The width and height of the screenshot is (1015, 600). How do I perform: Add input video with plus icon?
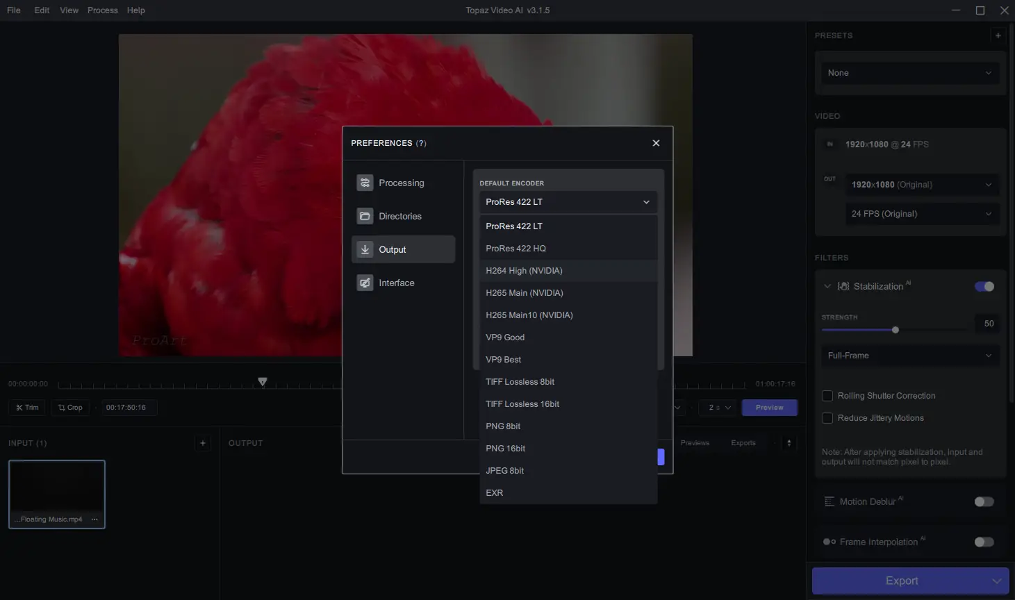point(203,443)
